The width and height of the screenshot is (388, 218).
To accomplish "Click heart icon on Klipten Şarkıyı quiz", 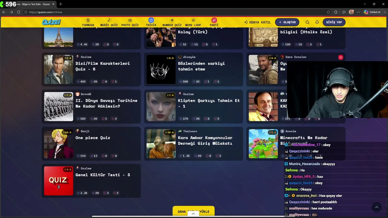I will (215, 119).
